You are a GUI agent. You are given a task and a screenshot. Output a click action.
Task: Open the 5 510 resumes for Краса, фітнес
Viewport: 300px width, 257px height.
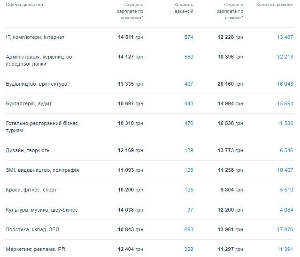[286, 190]
